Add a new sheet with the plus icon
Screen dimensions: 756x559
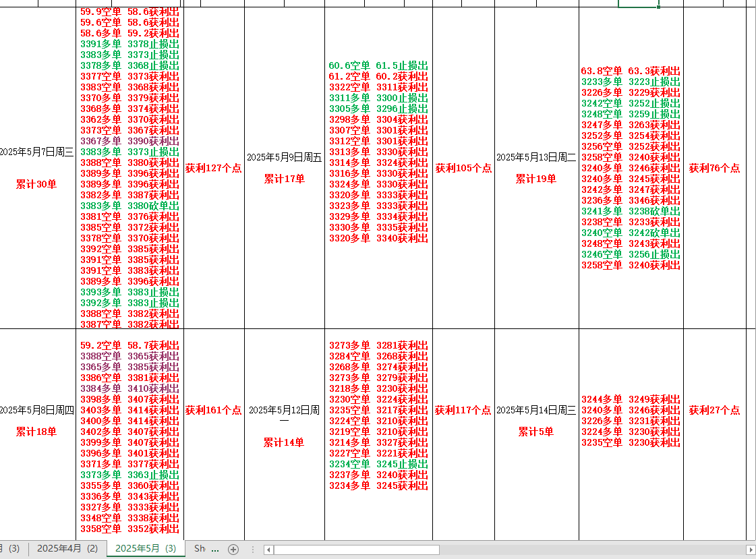[233, 550]
